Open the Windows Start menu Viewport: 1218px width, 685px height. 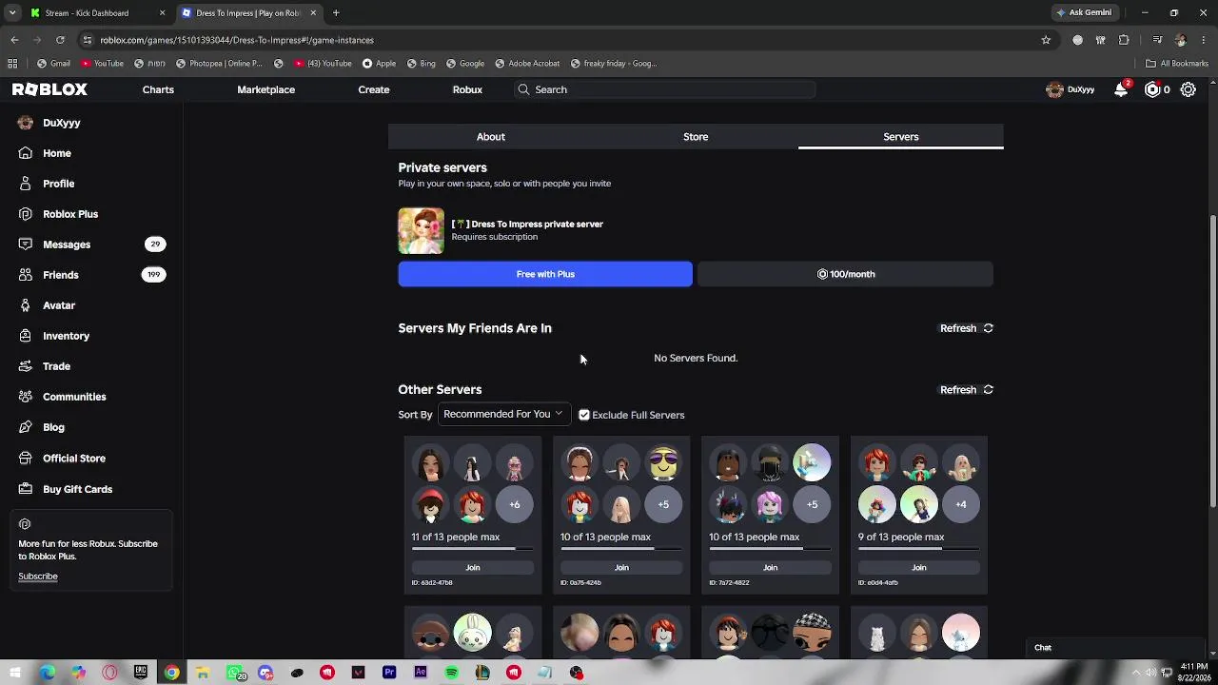coord(16,673)
